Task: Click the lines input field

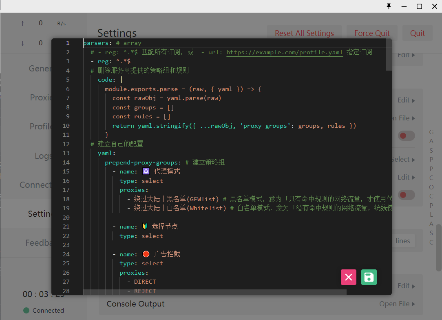Action: pos(403,241)
